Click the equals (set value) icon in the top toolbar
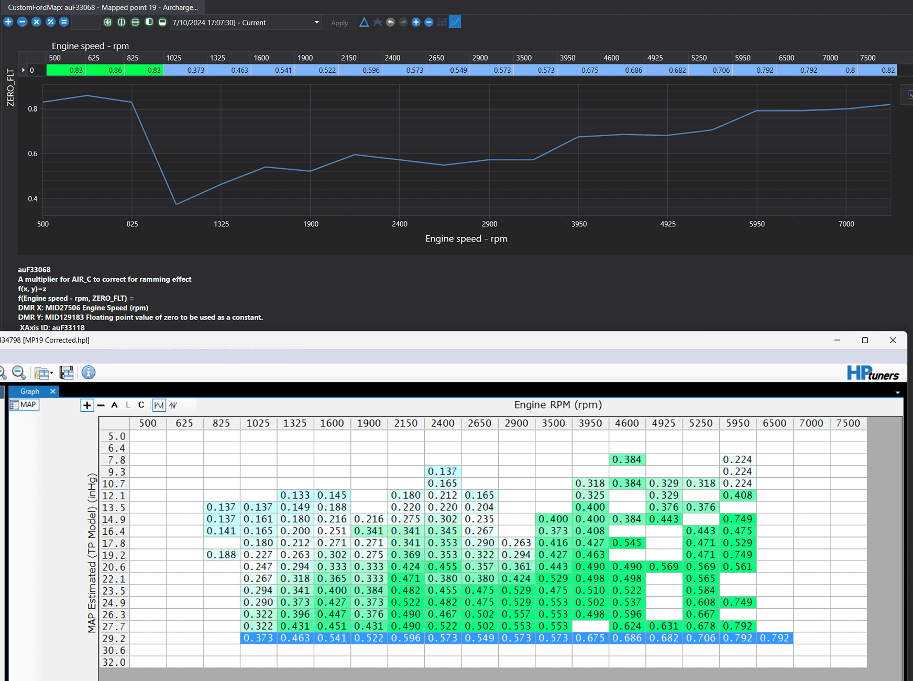 [64, 22]
